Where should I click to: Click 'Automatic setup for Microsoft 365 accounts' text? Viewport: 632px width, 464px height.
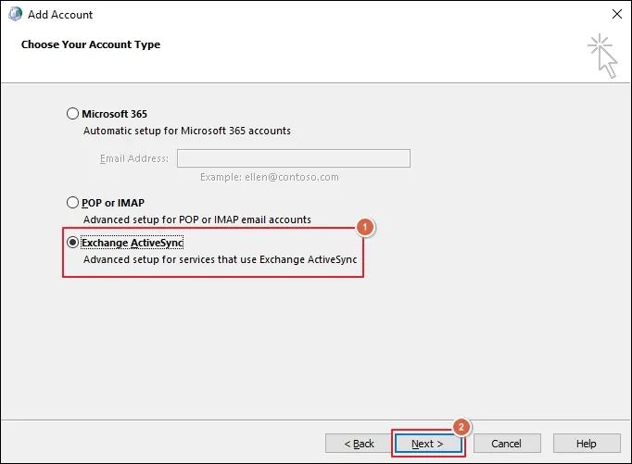[187, 131]
